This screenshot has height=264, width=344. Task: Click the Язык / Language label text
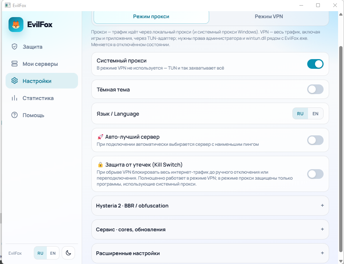click(x=118, y=114)
